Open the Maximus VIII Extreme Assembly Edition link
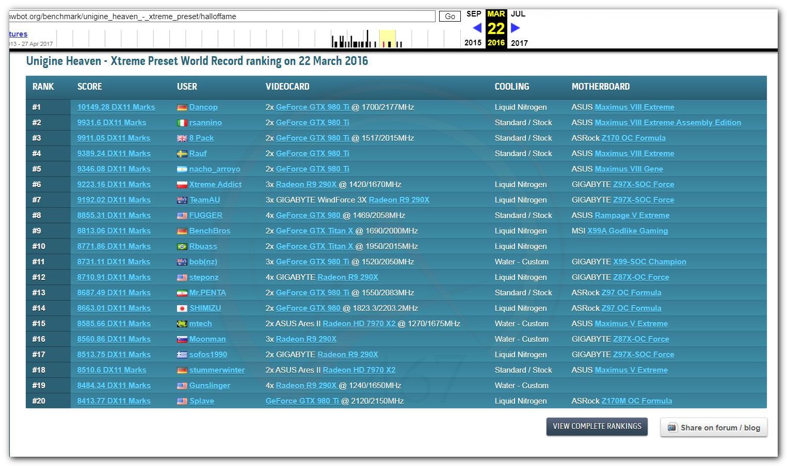The image size is (787, 466). (668, 123)
